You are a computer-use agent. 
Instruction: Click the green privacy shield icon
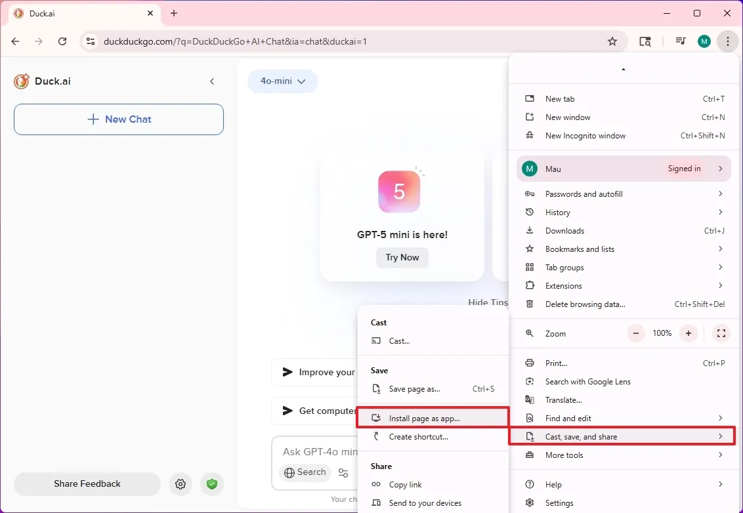(211, 483)
